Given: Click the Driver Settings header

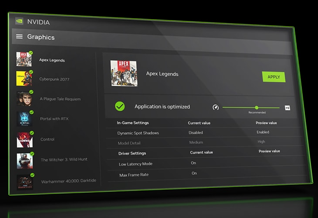Looking at the screenshot, I should 132,153.
